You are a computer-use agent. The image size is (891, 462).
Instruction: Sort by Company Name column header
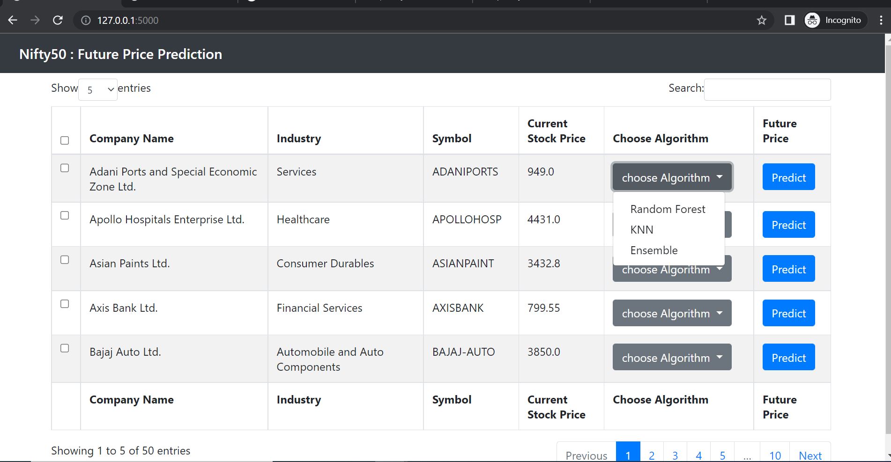click(174, 131)
